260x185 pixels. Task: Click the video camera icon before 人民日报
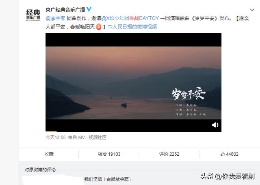pyautogui.click(x=110, y=27)
